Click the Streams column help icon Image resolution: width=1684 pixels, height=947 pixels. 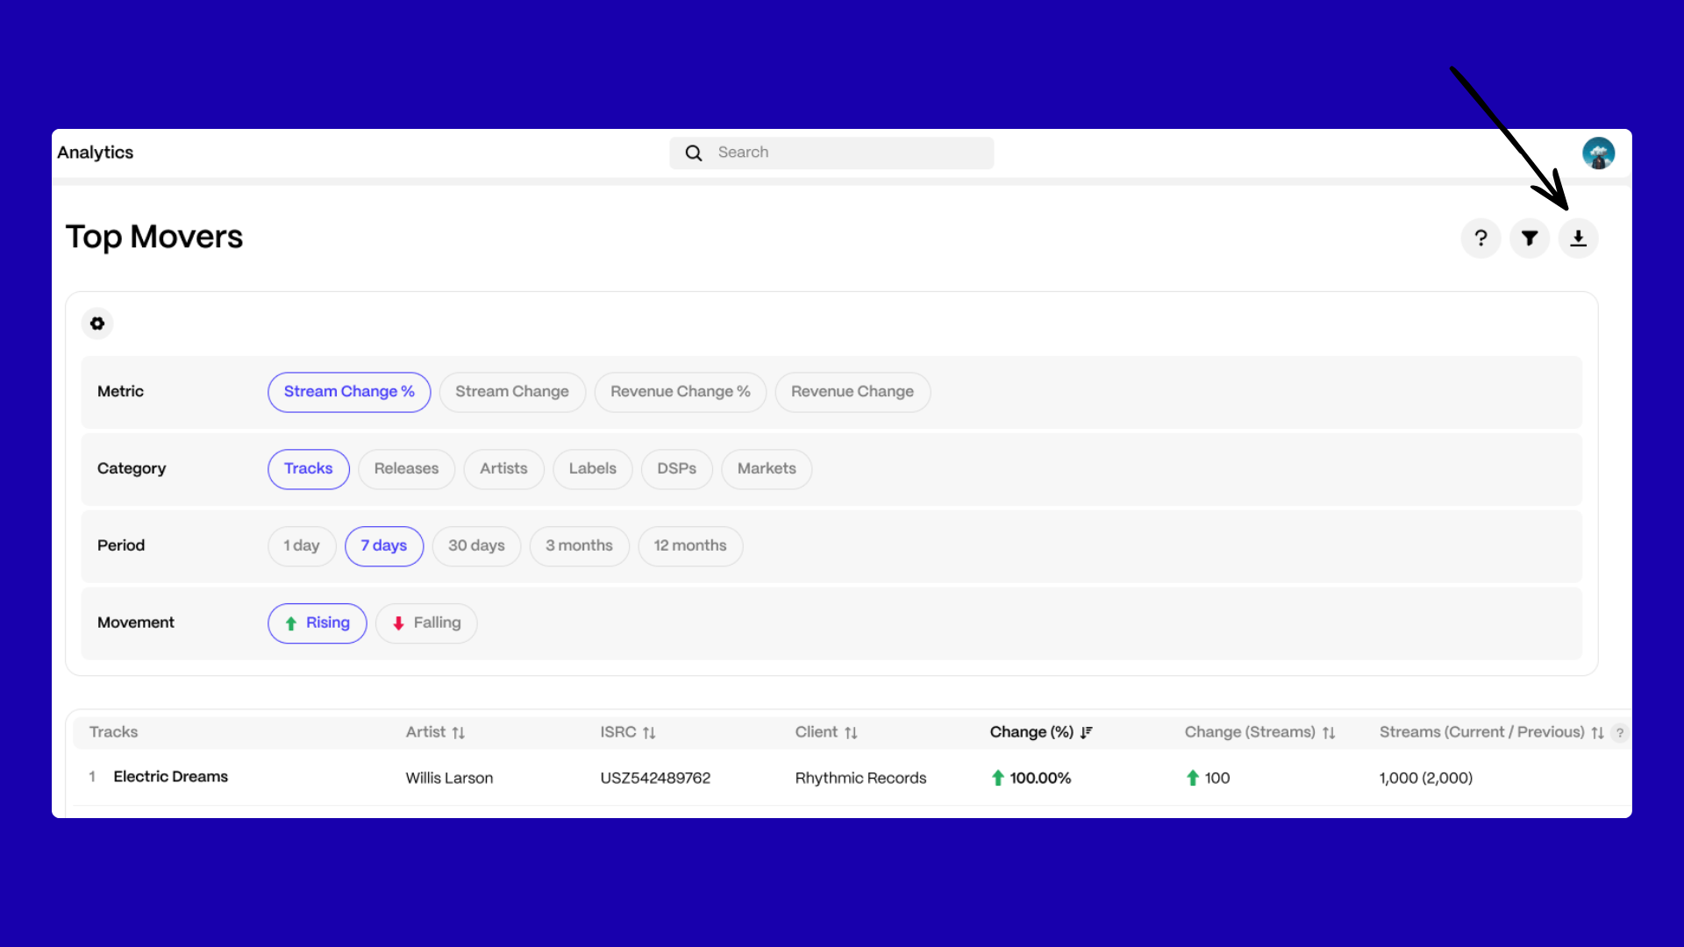[1620, 733]
